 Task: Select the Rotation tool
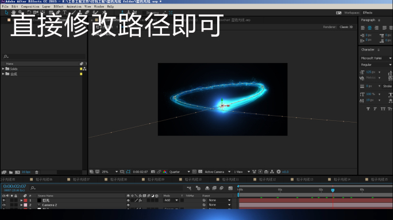pyautogui.click(x=29, y=12)
